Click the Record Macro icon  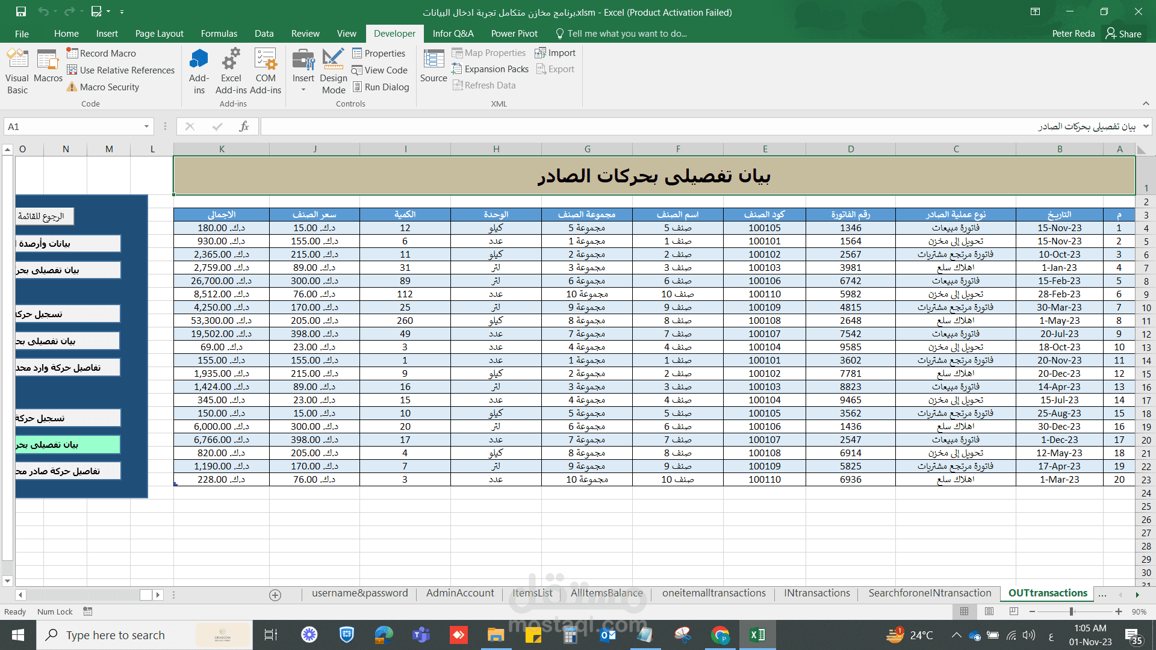[72, 53]
